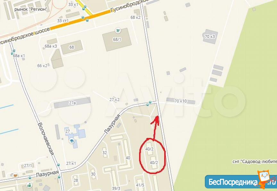The image size is (277, 191).
Task: Click the shopping cart icon above building 68/1
Action: [118, 31]
